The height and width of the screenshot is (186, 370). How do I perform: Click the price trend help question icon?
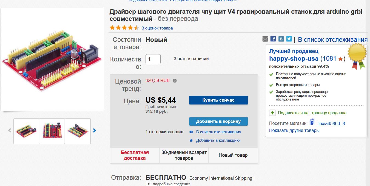[x=175, y=81]
